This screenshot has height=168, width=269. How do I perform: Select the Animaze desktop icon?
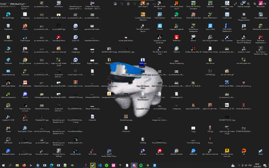click(x=143, y=152)
